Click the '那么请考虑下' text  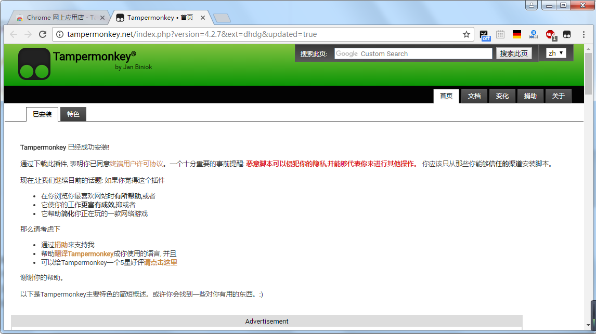pos(40,229)
